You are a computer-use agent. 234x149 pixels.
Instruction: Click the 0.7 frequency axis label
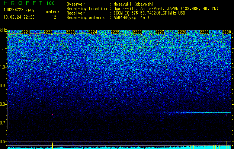coord(3,123)
